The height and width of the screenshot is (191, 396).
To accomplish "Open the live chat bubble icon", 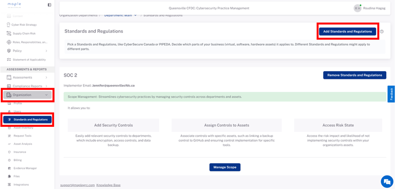I will pos(387,182).
